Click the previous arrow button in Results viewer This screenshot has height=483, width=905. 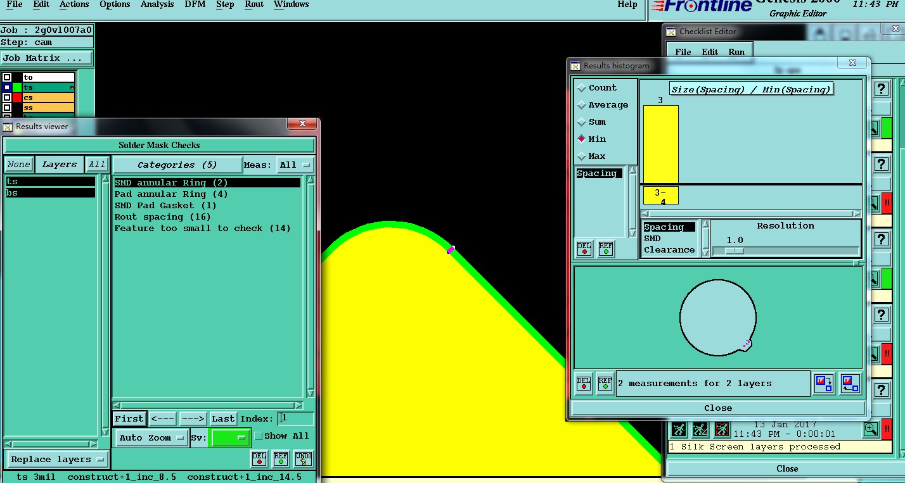tap(163, 419)
